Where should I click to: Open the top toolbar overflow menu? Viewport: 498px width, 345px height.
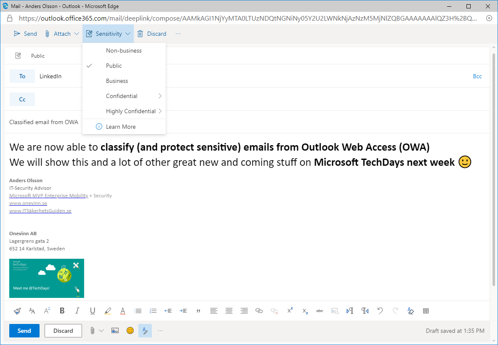point(178,34)
